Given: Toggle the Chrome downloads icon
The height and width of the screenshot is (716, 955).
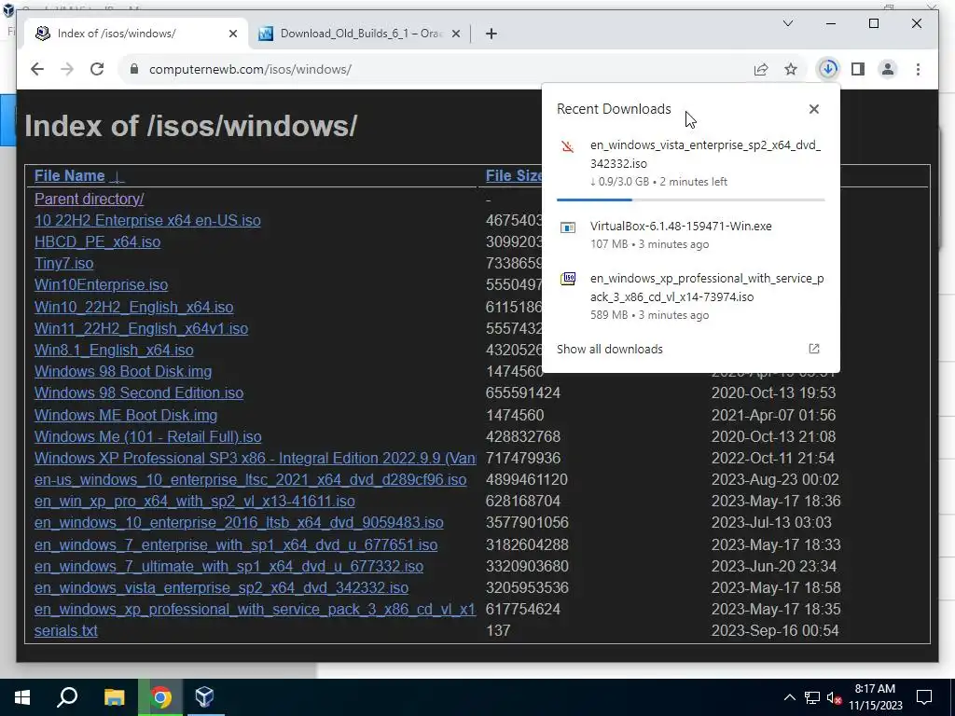Looking at the screenshot, I should pos(828,69).
